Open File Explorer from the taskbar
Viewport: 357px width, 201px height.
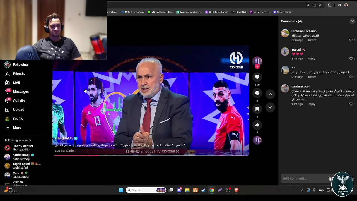(187, 190)
